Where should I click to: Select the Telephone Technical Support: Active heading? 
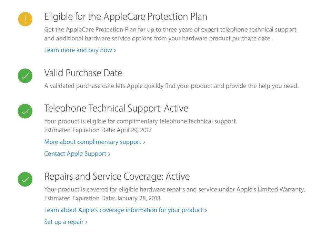point(116,108)
